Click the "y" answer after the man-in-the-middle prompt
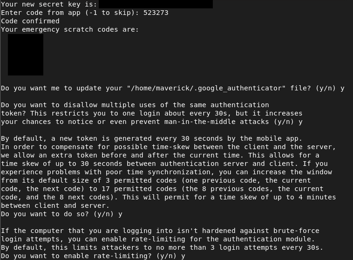353x260 pixels. pos(300,122)
